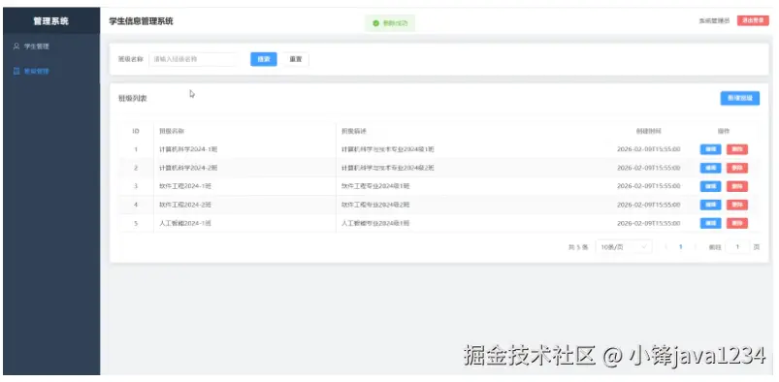Screen dimensions: 779x382
Task: Click the 新增班级 button
Action: [740, 98]
